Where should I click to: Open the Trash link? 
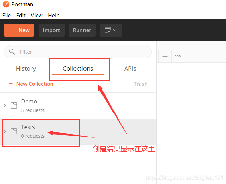pyautogui.click(x=140, y=84)
